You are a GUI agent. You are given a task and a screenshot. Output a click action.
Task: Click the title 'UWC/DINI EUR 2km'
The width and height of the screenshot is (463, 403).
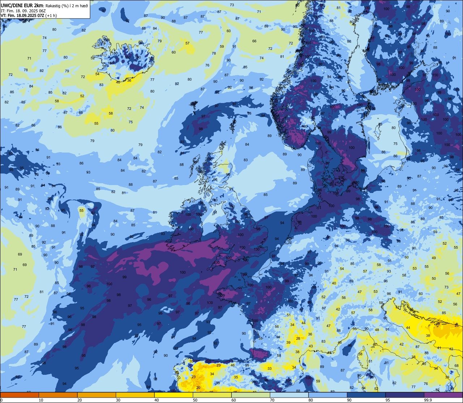(x=22, y=5)
